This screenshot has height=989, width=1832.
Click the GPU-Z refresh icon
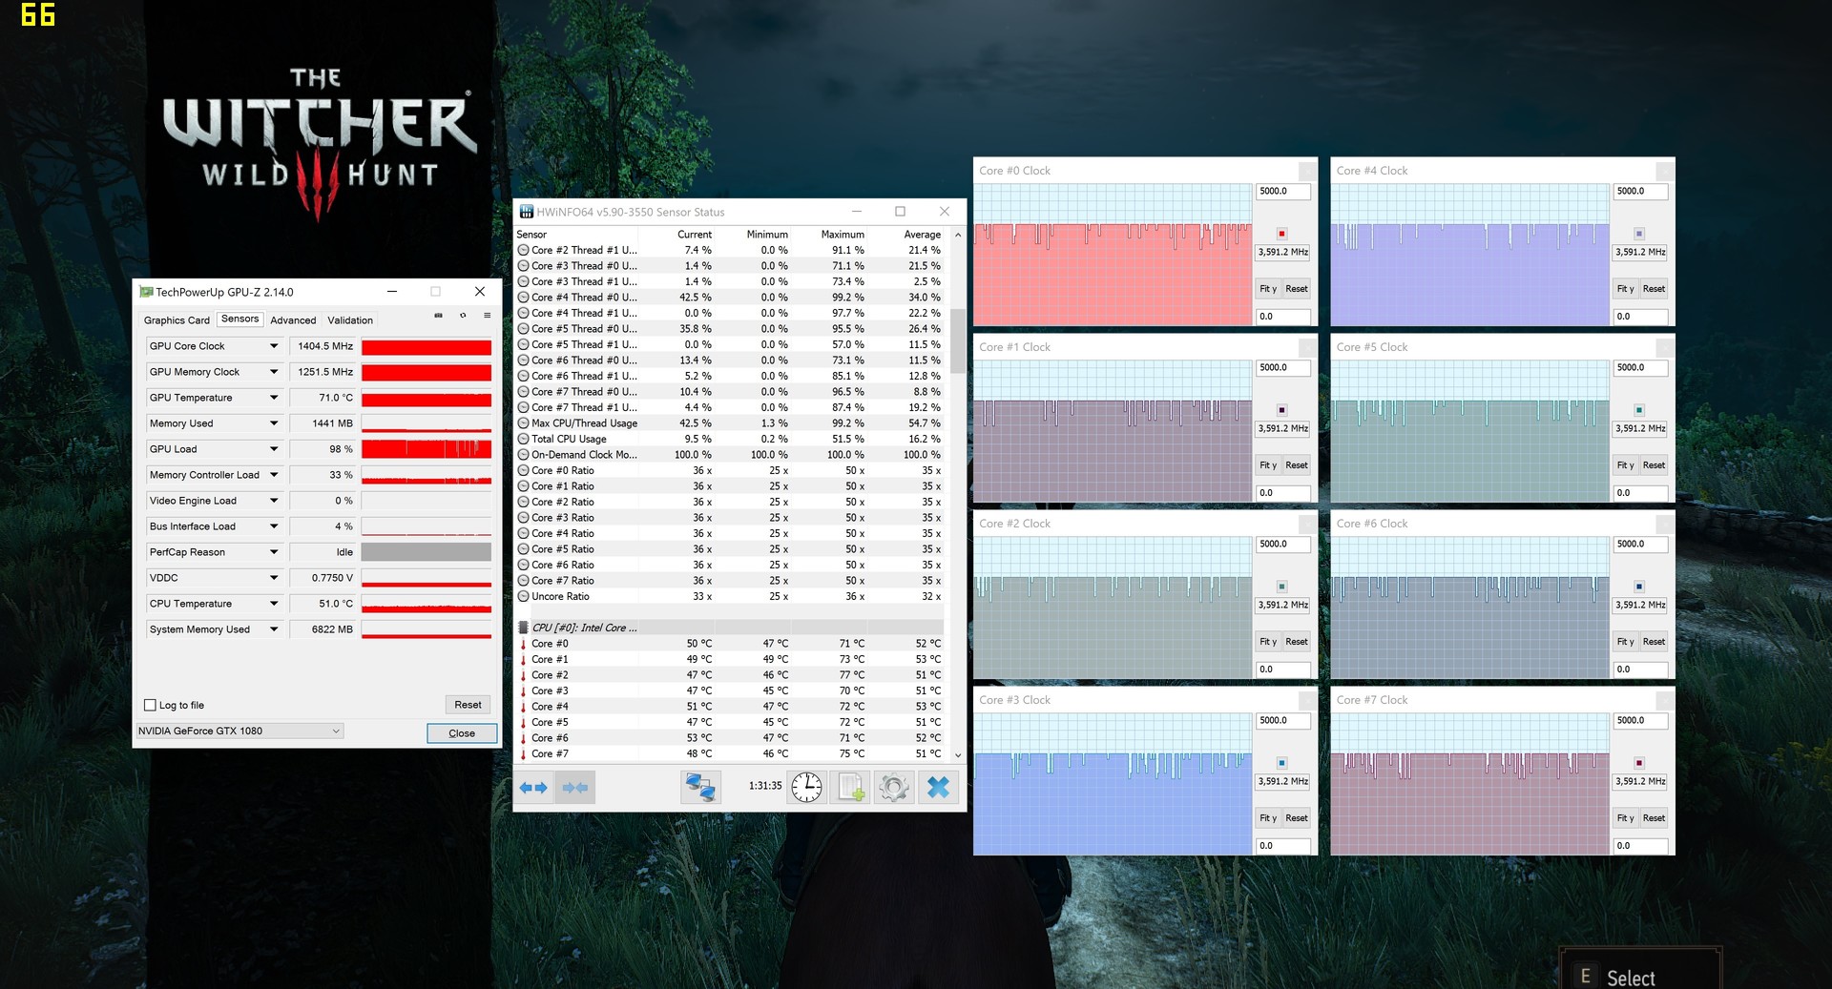coord(463,316)
